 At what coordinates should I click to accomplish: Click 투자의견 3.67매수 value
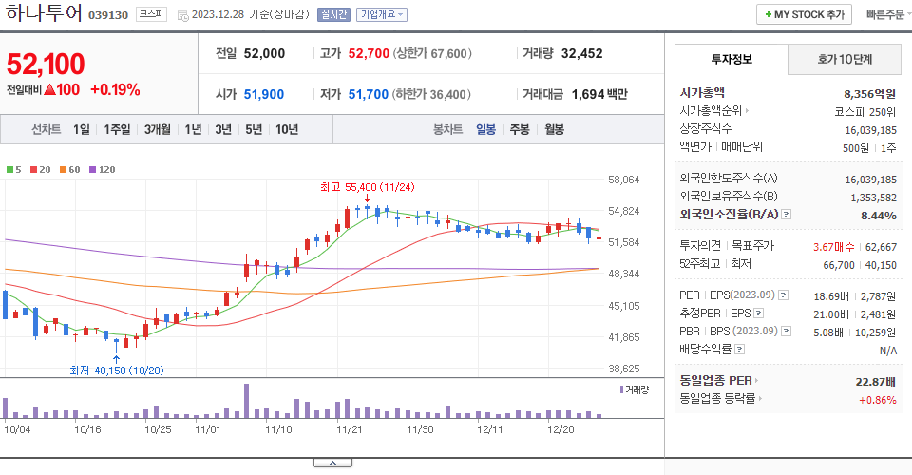833,247
